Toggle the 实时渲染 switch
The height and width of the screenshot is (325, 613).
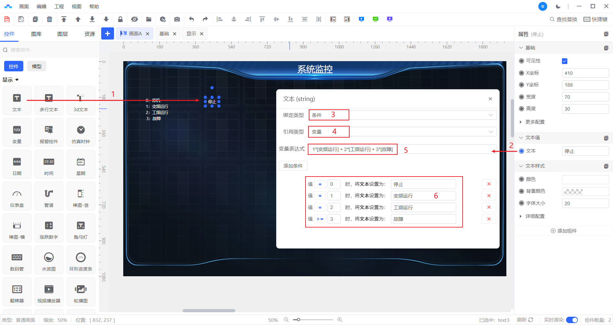click(572, 320)
